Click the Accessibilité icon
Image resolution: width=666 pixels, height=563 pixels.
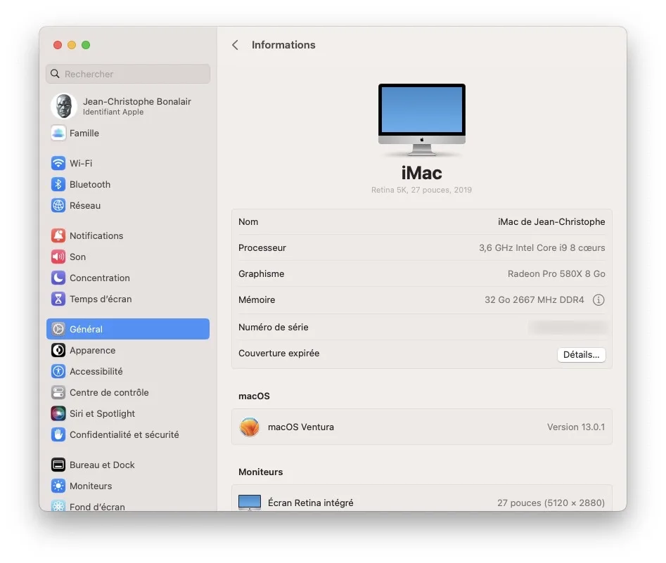pos(58,372)
